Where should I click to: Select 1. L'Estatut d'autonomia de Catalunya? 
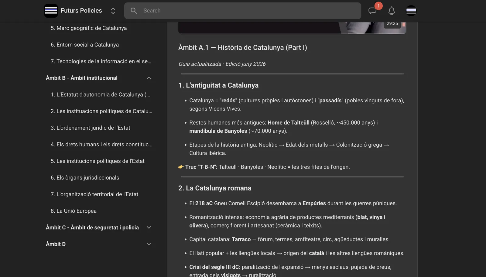click(x=100, y=94)
